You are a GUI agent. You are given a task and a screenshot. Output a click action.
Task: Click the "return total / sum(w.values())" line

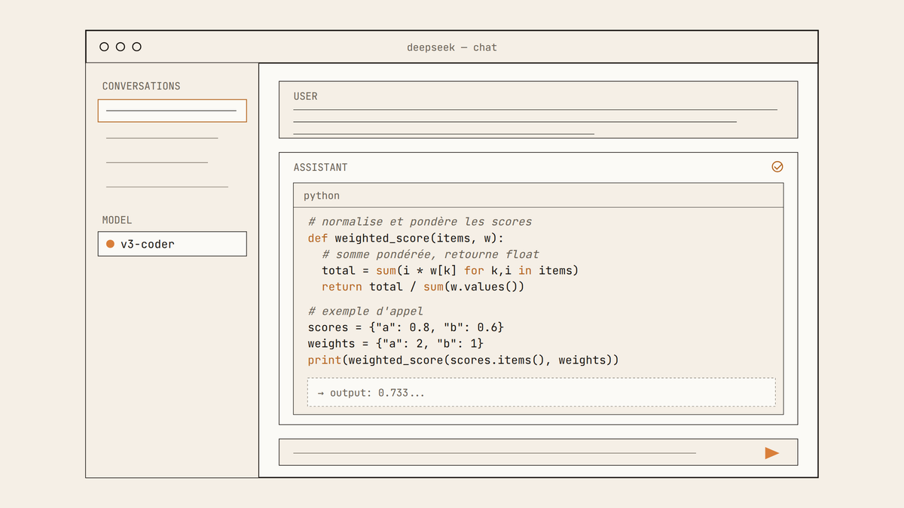pyautogui.click(x=423, y=287)
